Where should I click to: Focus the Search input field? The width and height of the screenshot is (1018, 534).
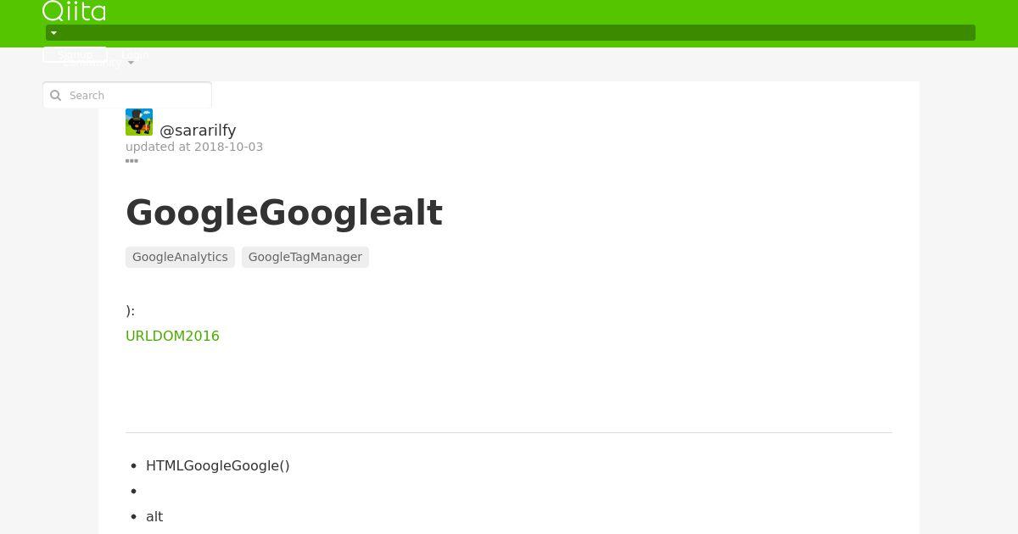coord(127,95)
